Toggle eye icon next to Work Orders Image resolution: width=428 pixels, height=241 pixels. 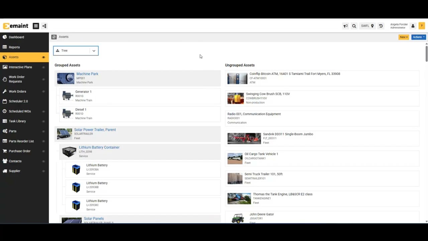click(43, 91)
